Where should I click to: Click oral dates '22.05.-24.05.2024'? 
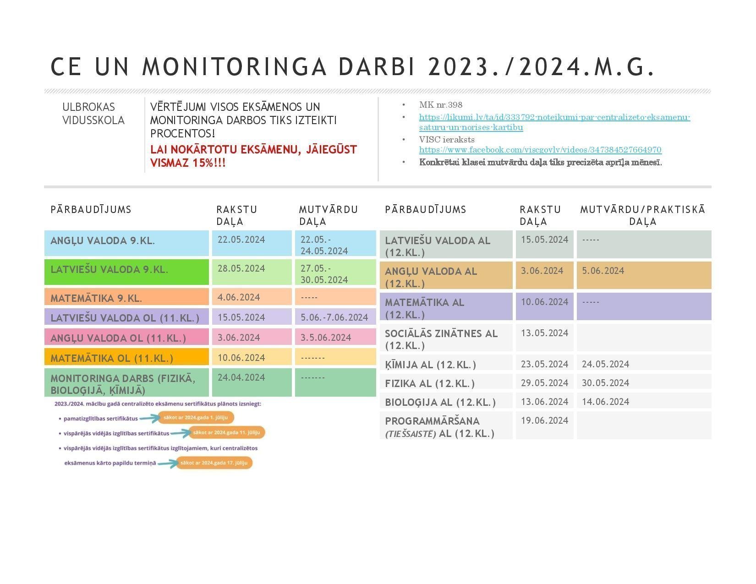click(x=324, y=245)
